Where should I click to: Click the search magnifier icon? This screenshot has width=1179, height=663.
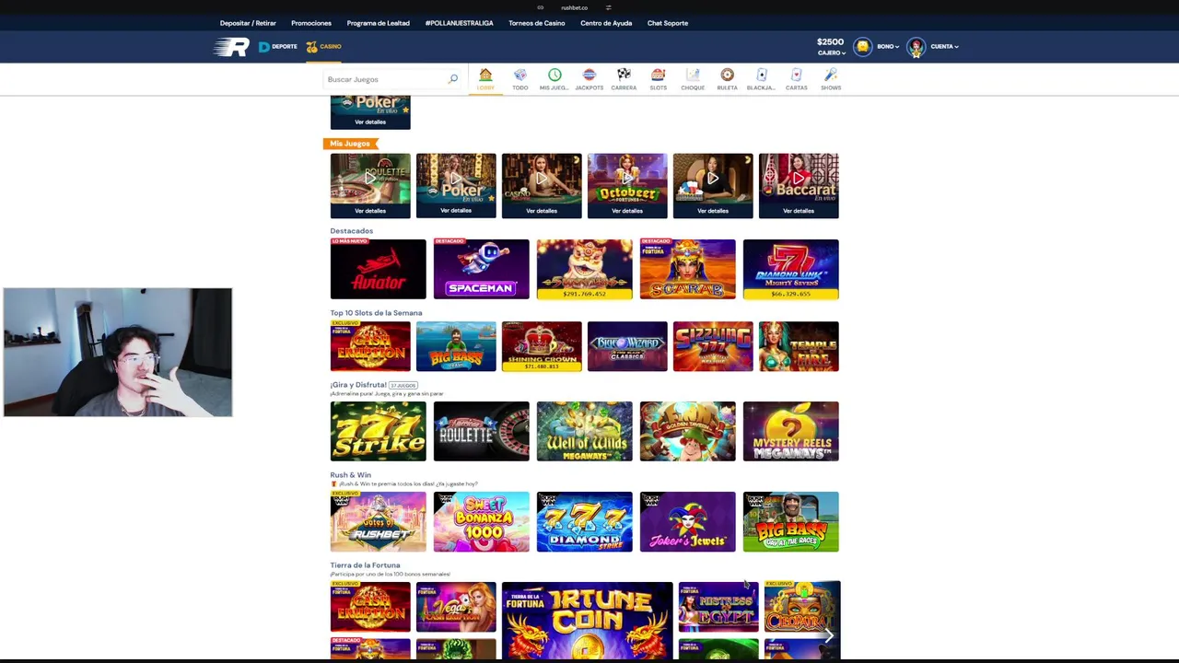tap(452, 79)
